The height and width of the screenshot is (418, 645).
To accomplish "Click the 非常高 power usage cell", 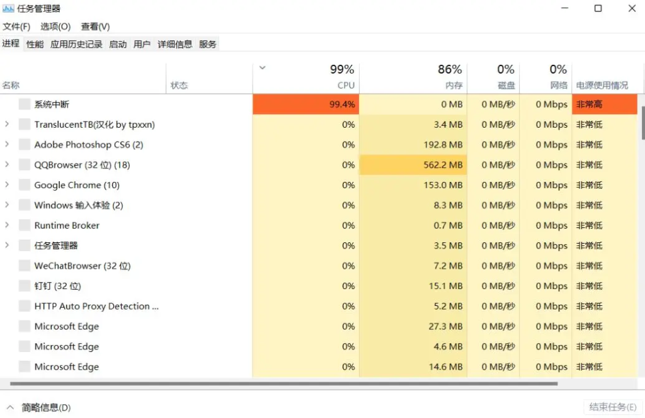I will point(605,104).
